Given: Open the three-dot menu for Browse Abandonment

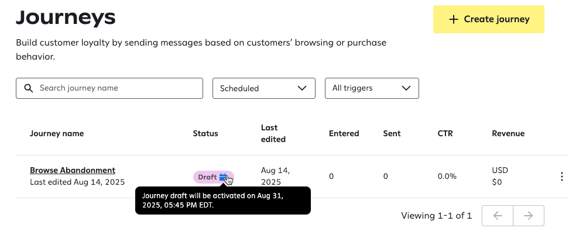Looking at the screenshot, I should [562, 177].
